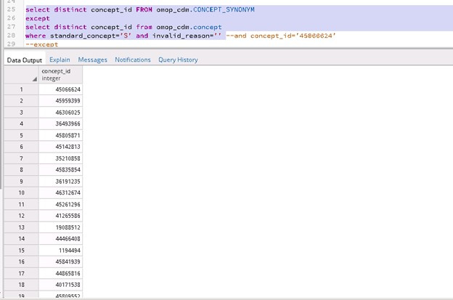Image resolution: width=453 pixels, height=300 pixels.
Task: Select cell value 41265586
Action: (x=61, y=216)
